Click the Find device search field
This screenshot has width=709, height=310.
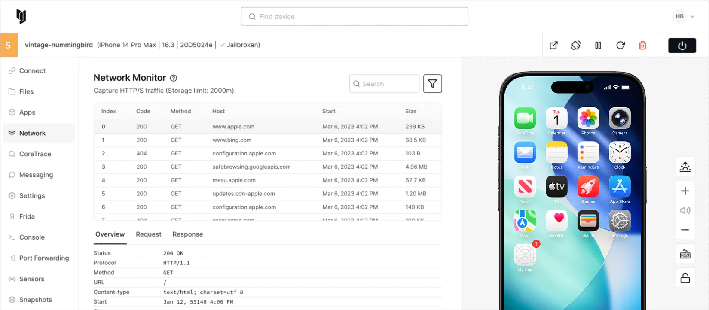354,16
